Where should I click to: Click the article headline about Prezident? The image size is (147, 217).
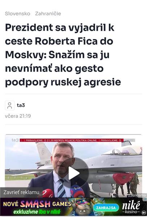tap(63, 55)
